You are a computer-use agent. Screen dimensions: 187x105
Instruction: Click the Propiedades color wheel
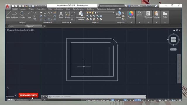pyautogui.click(x=131, y=13)
